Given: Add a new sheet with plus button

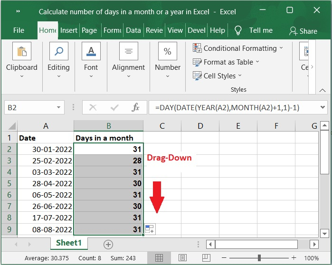Looking at the screenshot, I should coord(108,244).
